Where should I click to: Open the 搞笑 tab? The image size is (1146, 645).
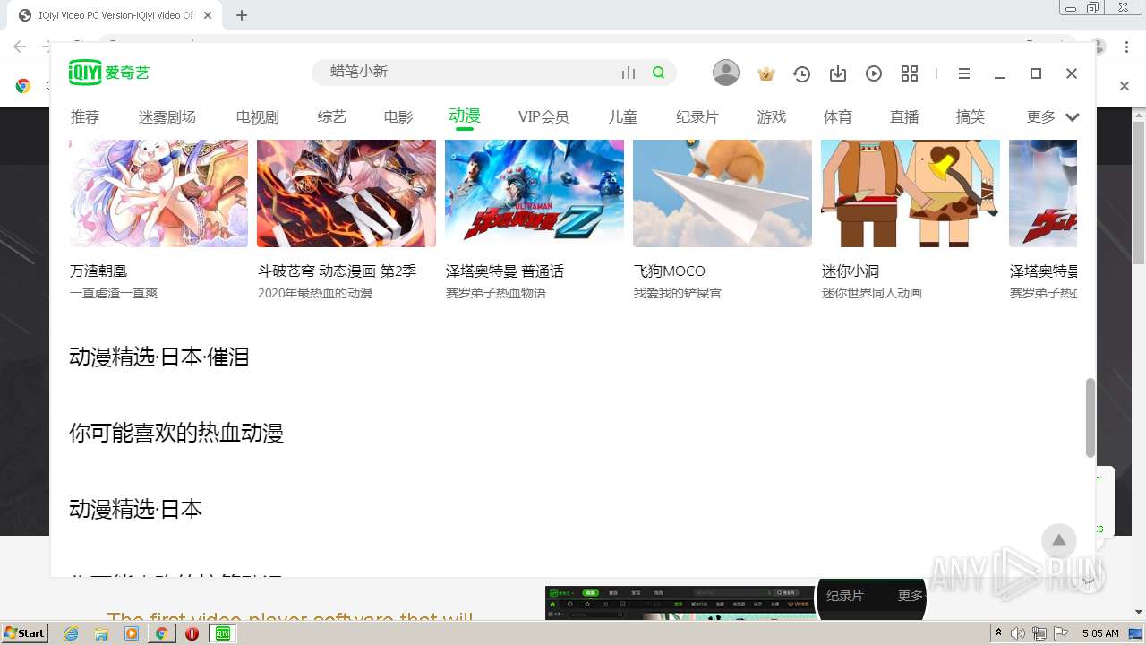click(x=971, y=116)
